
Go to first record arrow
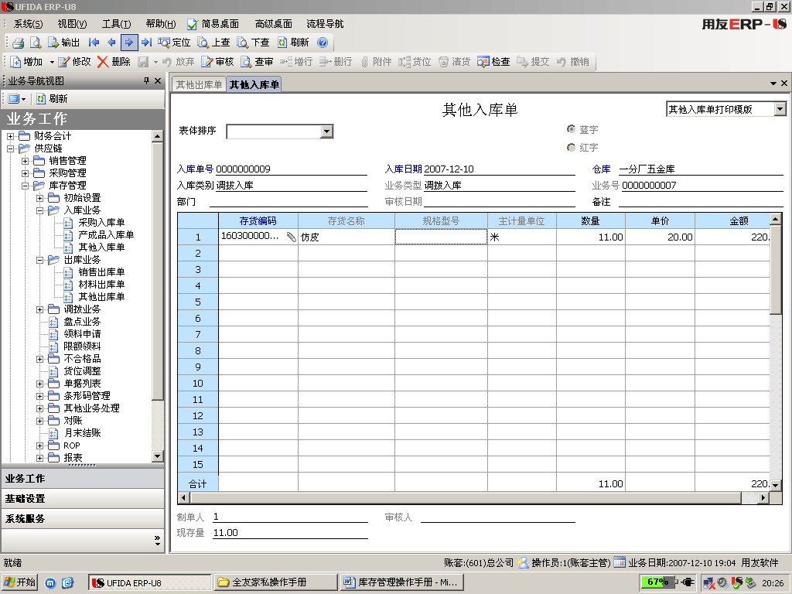click(94, 43)
